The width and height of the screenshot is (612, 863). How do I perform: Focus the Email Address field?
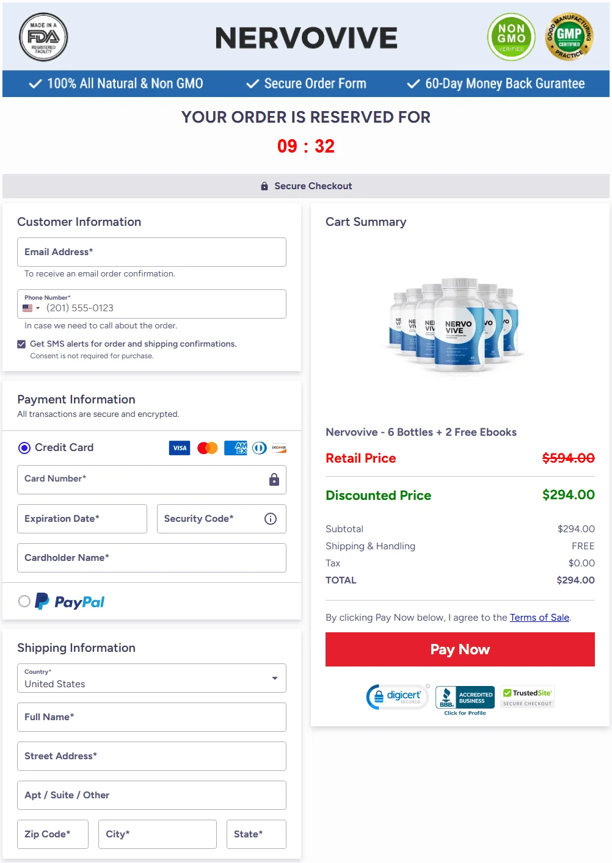click(151, 252)
